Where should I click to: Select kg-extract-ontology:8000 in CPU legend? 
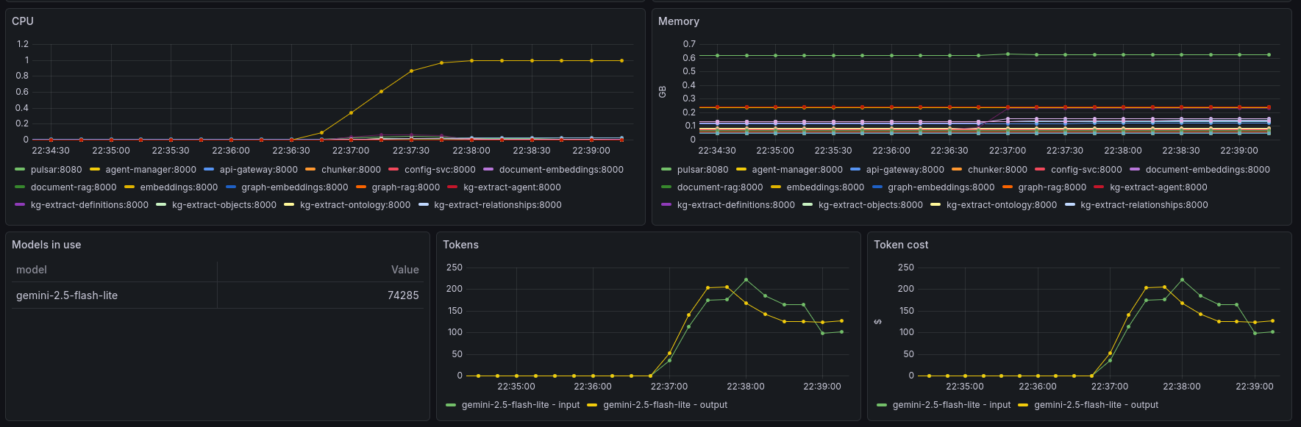pos(355,205)
